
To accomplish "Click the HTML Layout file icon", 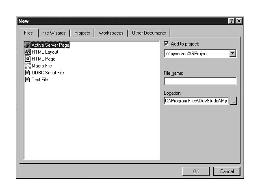I will pos(28,52).
